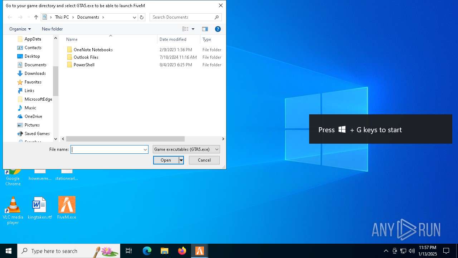This screenshot has height=258, width=458.
Task: Open OneDrive in the navigation pane
Action: pos(33,116)
